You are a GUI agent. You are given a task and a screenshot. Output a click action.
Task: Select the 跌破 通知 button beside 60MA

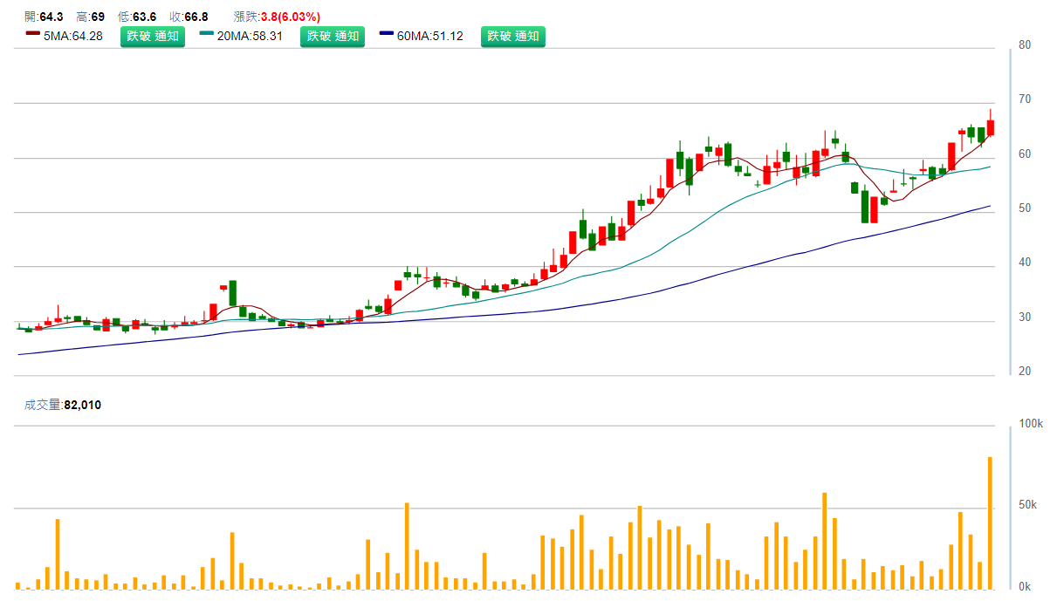click(513, 37)
